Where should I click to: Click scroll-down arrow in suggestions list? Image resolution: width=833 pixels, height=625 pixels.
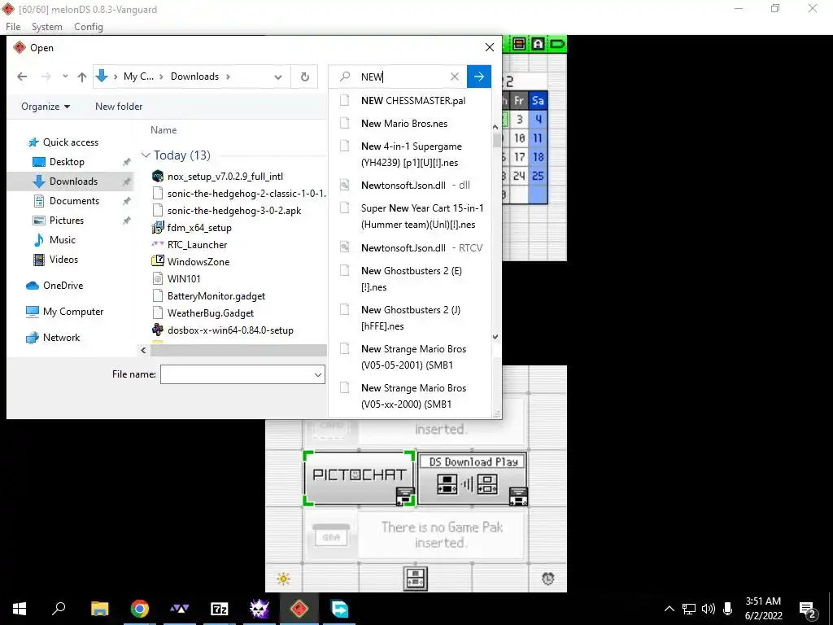point(495,336)
